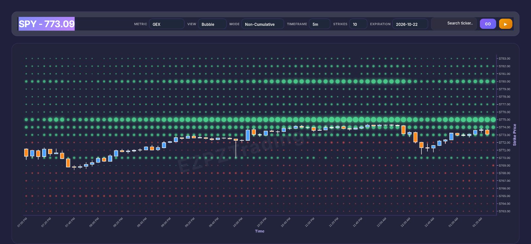Screen dimensions: 531x244
Task: Click the $782.00 strike price label
Action: (504, 66)
